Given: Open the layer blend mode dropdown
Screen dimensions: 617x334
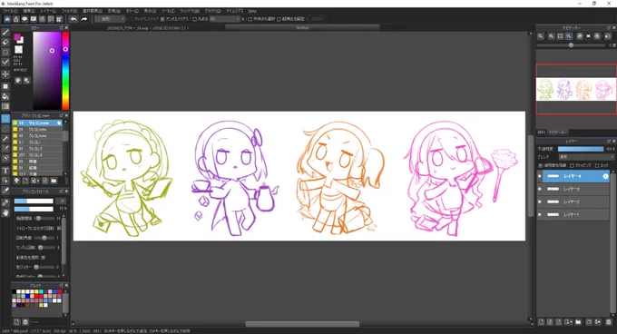Looking at the screenshot, I should 586,157.
